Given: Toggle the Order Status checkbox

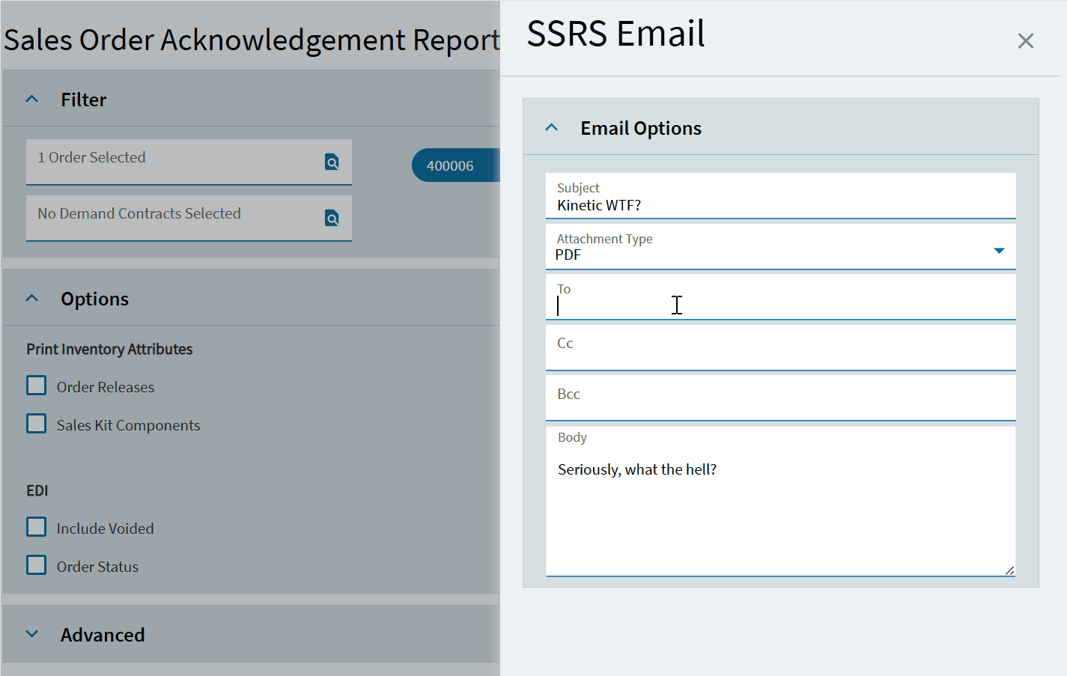Looking at the screenshot, I should point(36,565).
